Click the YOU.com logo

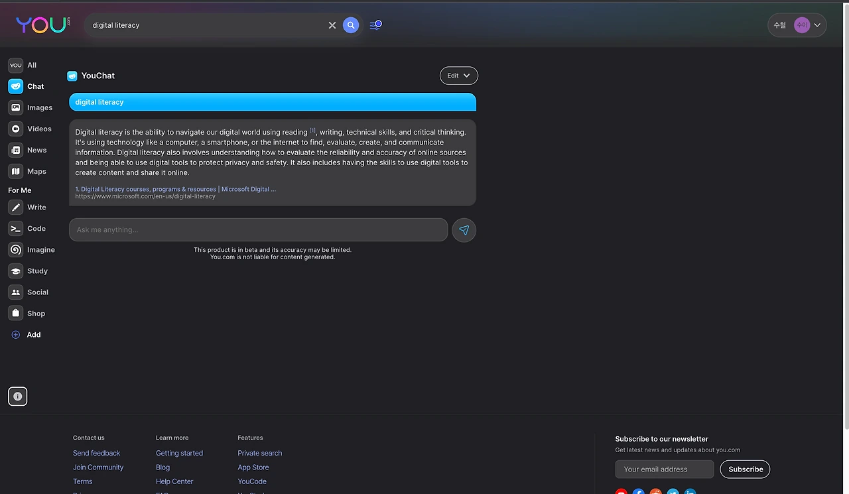point(43,25)
